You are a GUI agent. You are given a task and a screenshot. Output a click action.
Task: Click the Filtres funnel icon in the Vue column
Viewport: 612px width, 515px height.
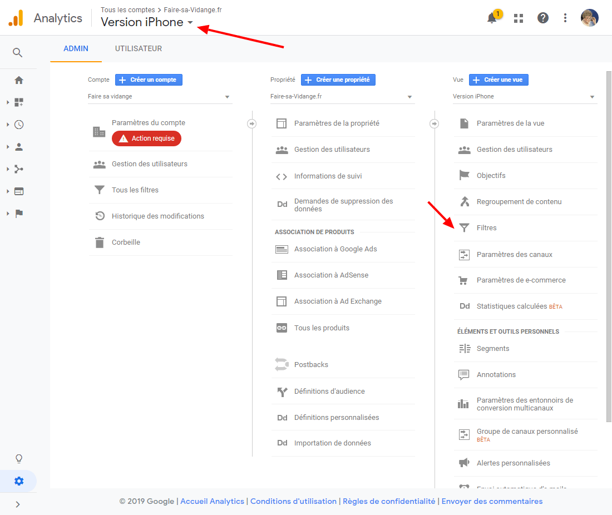click(x=464, y=228)
